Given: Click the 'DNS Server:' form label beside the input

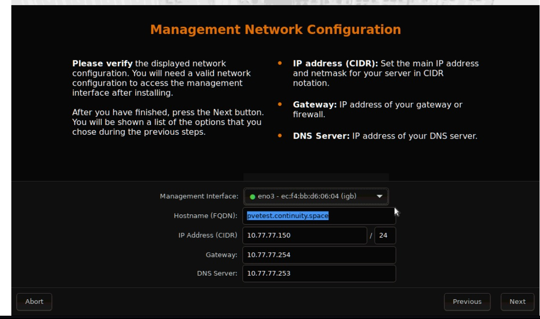Looking at the screenshot, I should point(217,273).
